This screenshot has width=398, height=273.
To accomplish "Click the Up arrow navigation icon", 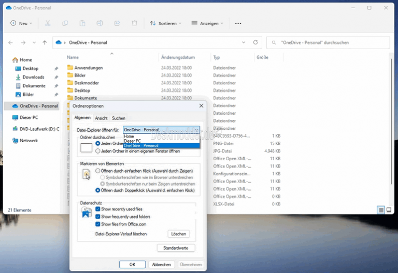I will 45,42.
